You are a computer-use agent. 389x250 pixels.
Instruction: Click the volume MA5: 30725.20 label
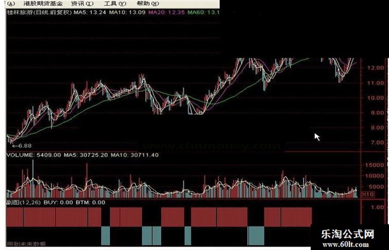(86, 155)
